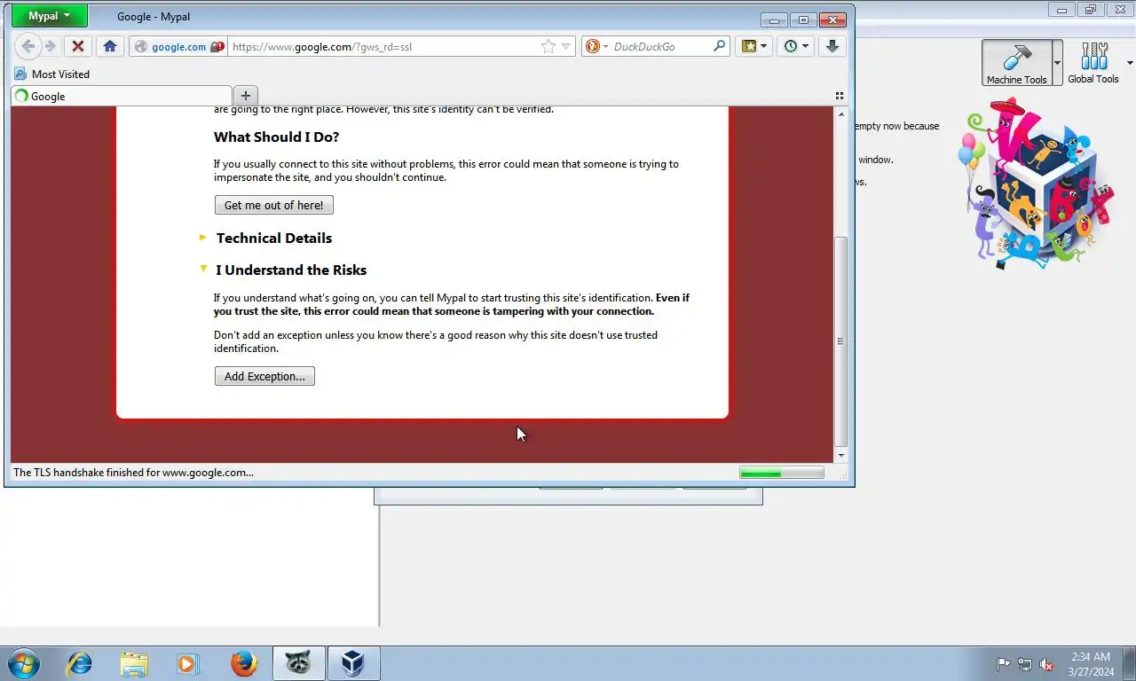The image size is (1136, 681).
Task: Switch to Mypal raccoon taskbar button
Action: 298,663
